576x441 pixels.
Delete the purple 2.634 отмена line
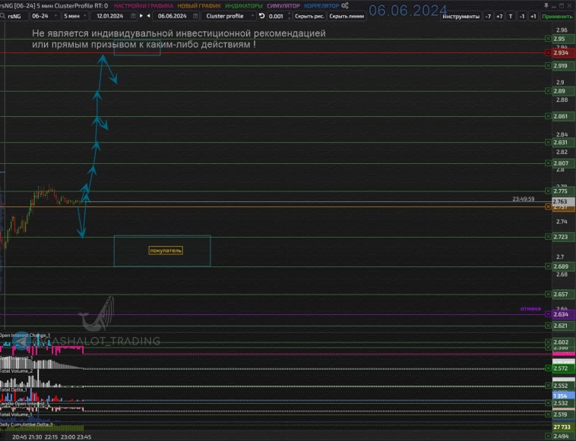point(547,314)
